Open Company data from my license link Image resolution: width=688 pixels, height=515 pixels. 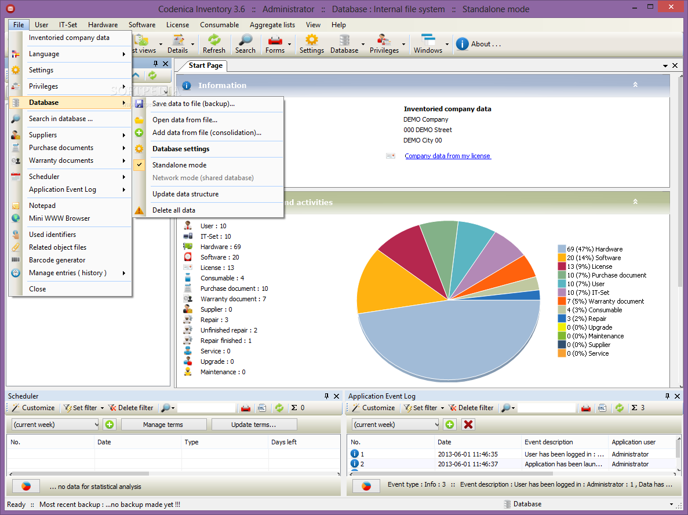[x=447, y=156]
